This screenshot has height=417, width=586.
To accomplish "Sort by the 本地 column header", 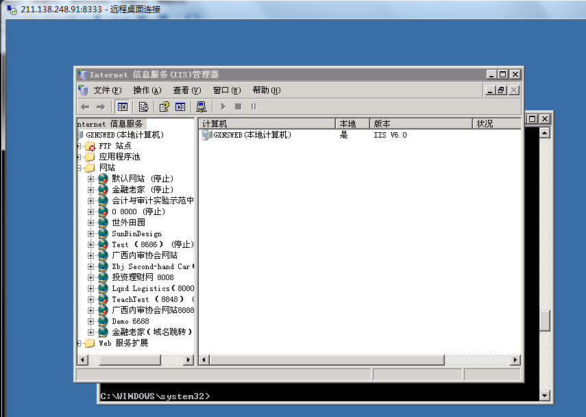I will pyautogui.click(x=352, y=123).
